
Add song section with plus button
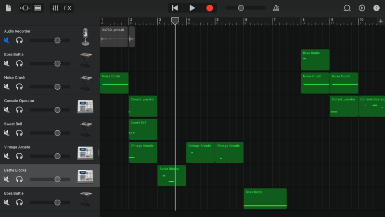point(381,21)
